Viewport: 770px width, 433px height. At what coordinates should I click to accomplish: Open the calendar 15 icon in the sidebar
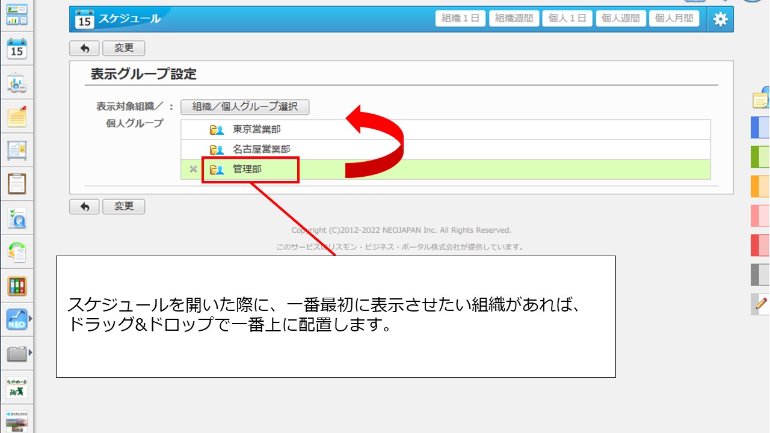click(x=17, y=49)
